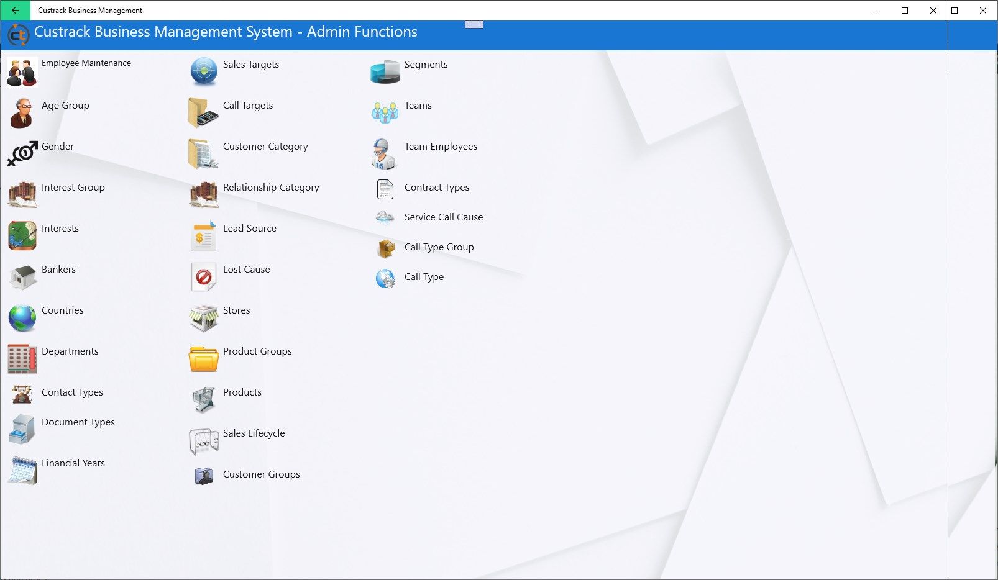Viewport: 998px width, 580px height.
Task: Open the Segments label
Action: (x=426, y=65)
